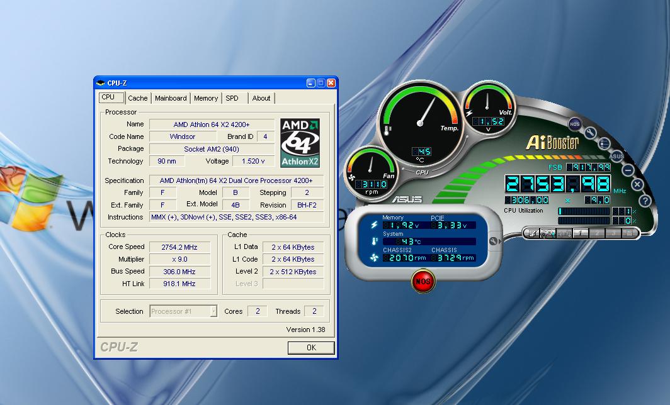Click the Revision value BH-F2
The width and height of the screenshot is (670, 405).
click(307, 205)
